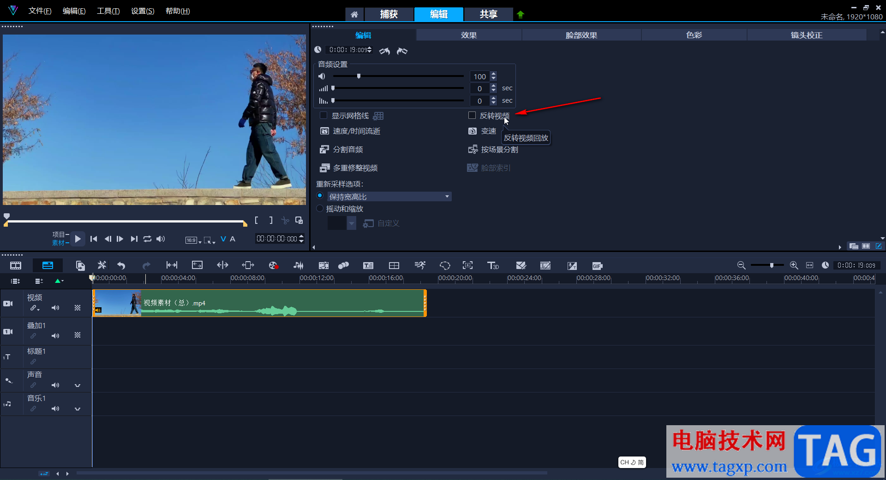Switch to the 捕获 tab
Screen dimensions: 886x480
click(389, 14)
